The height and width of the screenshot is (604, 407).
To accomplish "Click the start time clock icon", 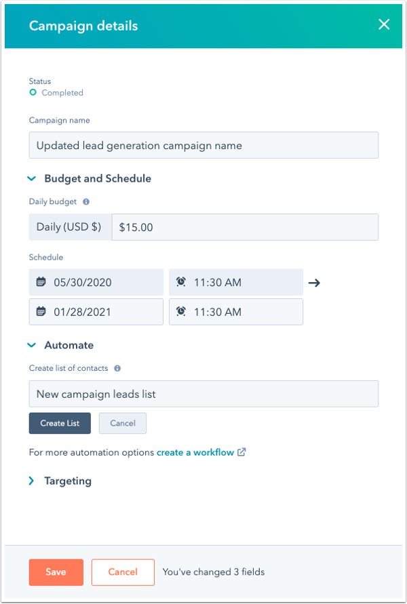I will click(180, 282).
